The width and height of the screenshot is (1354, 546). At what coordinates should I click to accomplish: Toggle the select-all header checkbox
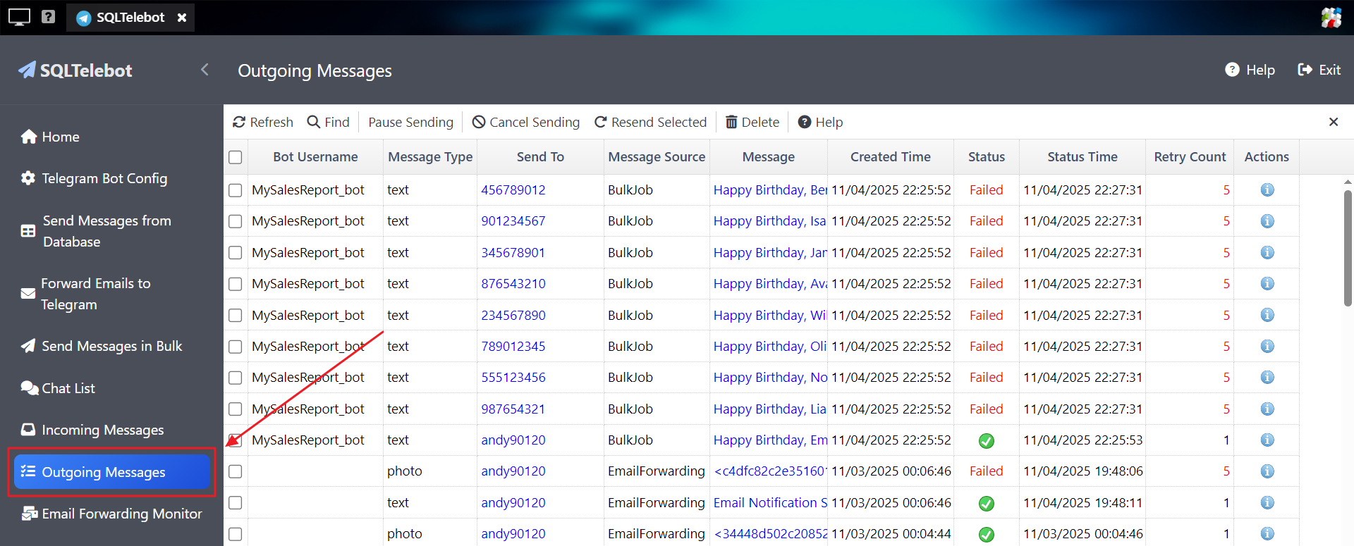click(236, 157)
